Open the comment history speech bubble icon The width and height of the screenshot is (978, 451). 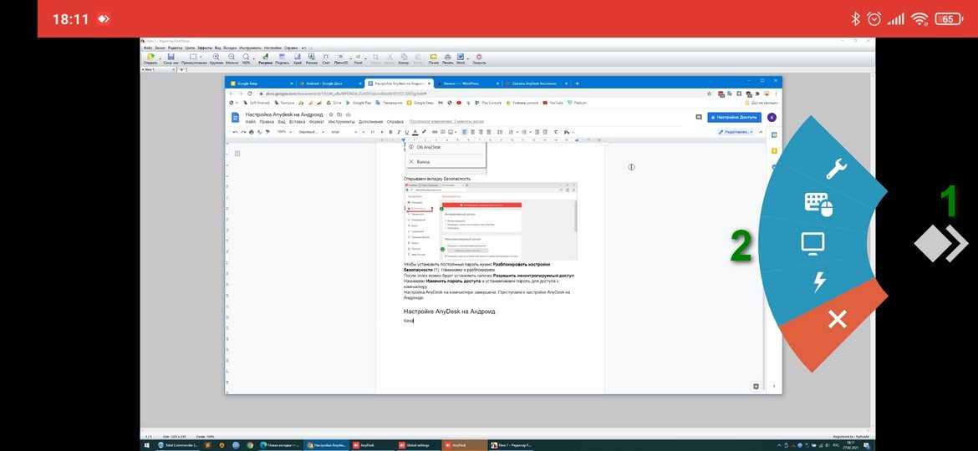[x=699, y=118]
